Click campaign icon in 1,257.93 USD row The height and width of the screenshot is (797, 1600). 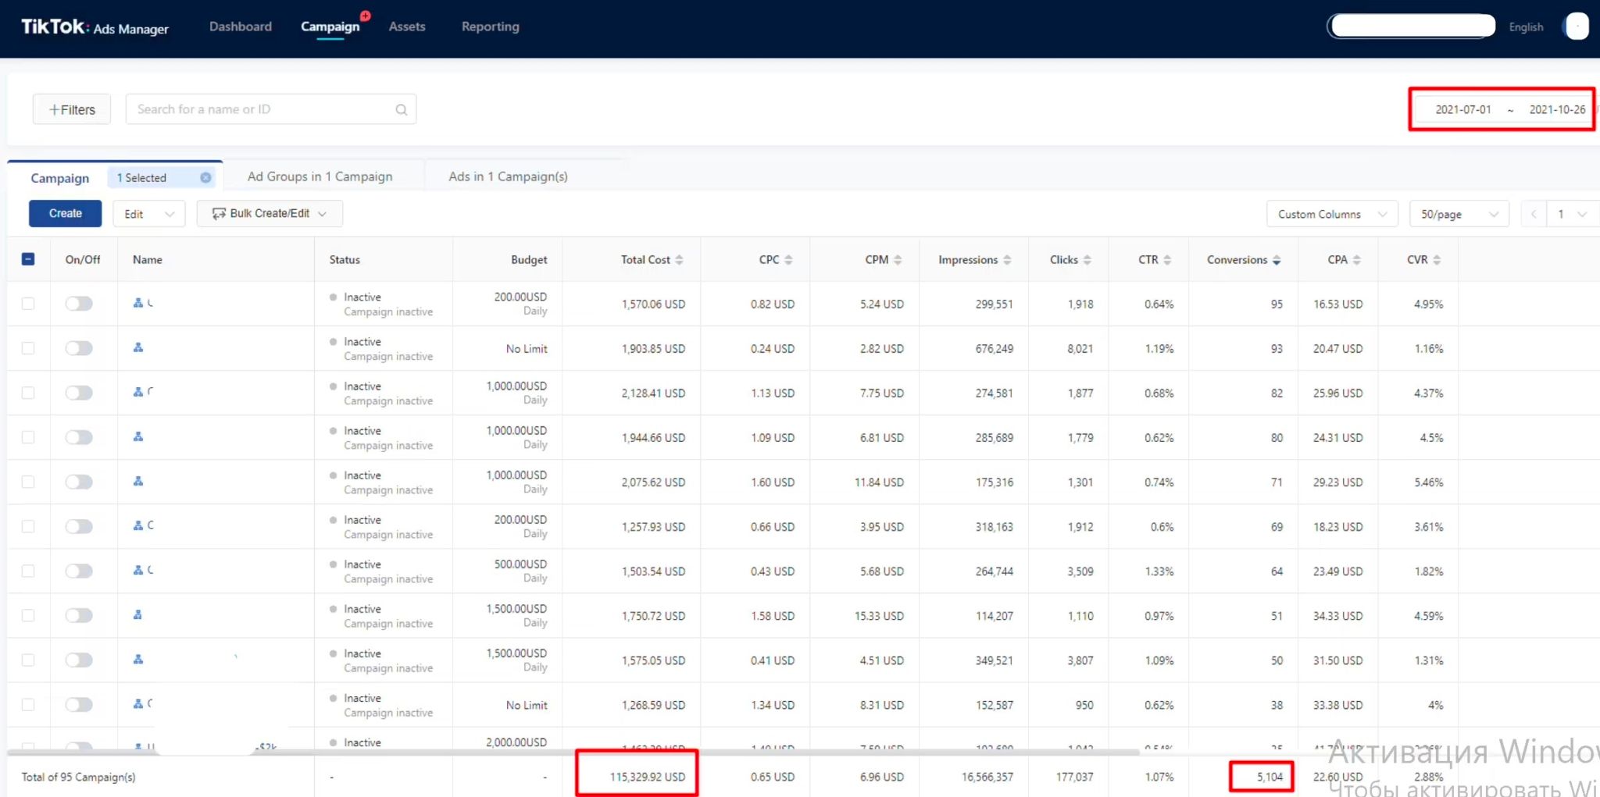point(138,525)
